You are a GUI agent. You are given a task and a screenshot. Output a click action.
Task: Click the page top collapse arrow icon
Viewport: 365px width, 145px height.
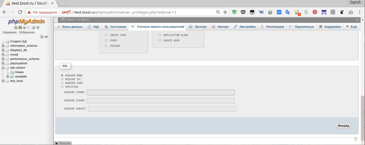(357, 20)
